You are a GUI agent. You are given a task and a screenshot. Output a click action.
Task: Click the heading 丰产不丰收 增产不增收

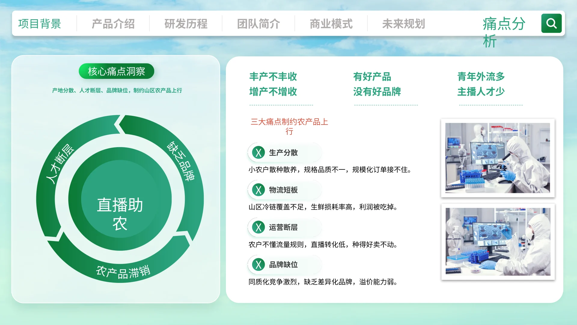coord(273,84)
